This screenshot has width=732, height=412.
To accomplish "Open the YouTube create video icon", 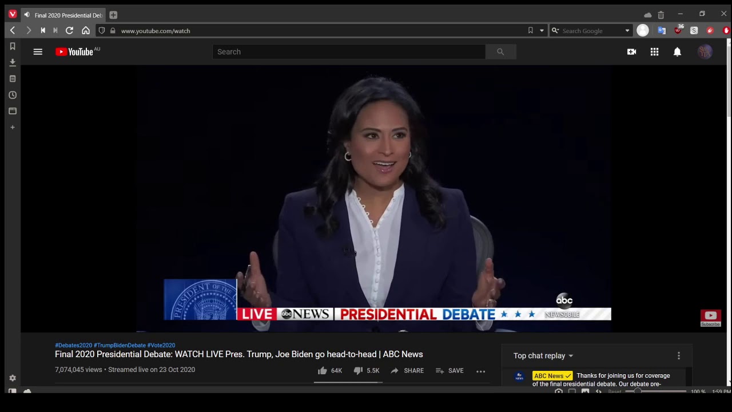I will (631, 51).
